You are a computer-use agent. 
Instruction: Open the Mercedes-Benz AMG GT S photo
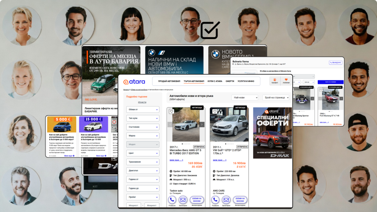(186, 125)
